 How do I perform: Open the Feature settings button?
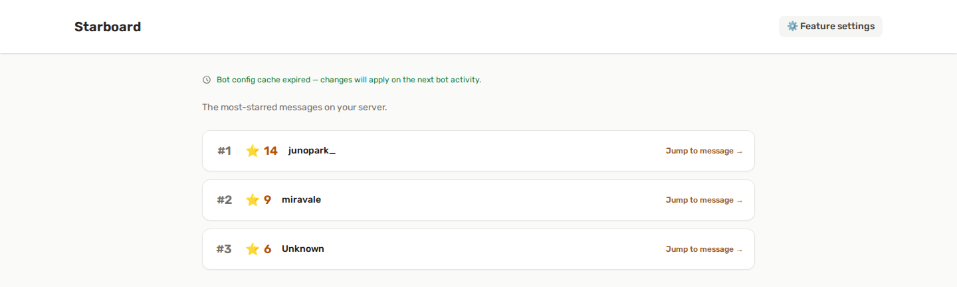pos(831,27)
